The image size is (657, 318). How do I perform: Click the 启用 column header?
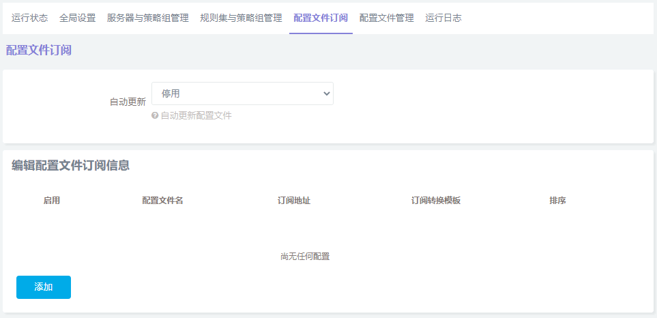[x=52, y=201]
